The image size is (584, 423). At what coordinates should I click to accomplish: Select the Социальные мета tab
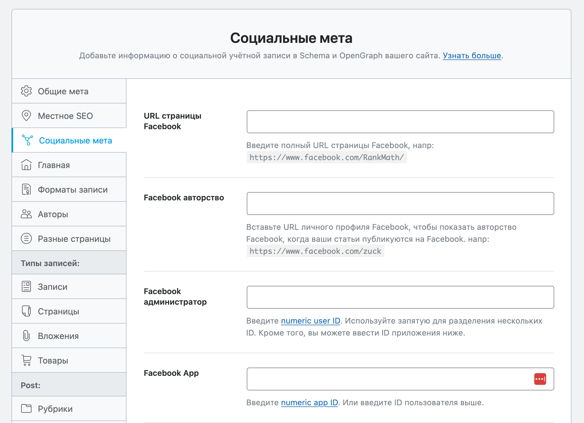(x=69, y=140)
